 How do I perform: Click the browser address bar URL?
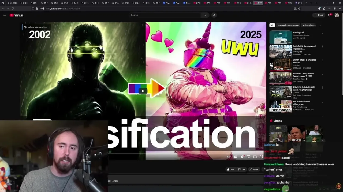(63, 9)
